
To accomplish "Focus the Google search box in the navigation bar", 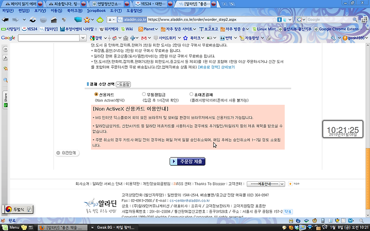I will [329, 20].
